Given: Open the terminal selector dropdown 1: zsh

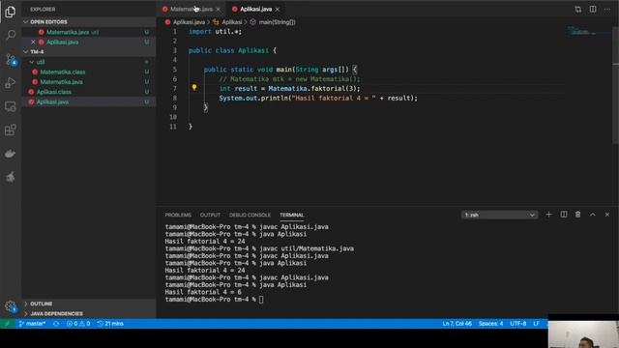Looking at the screenshot, I should [499, 215].
